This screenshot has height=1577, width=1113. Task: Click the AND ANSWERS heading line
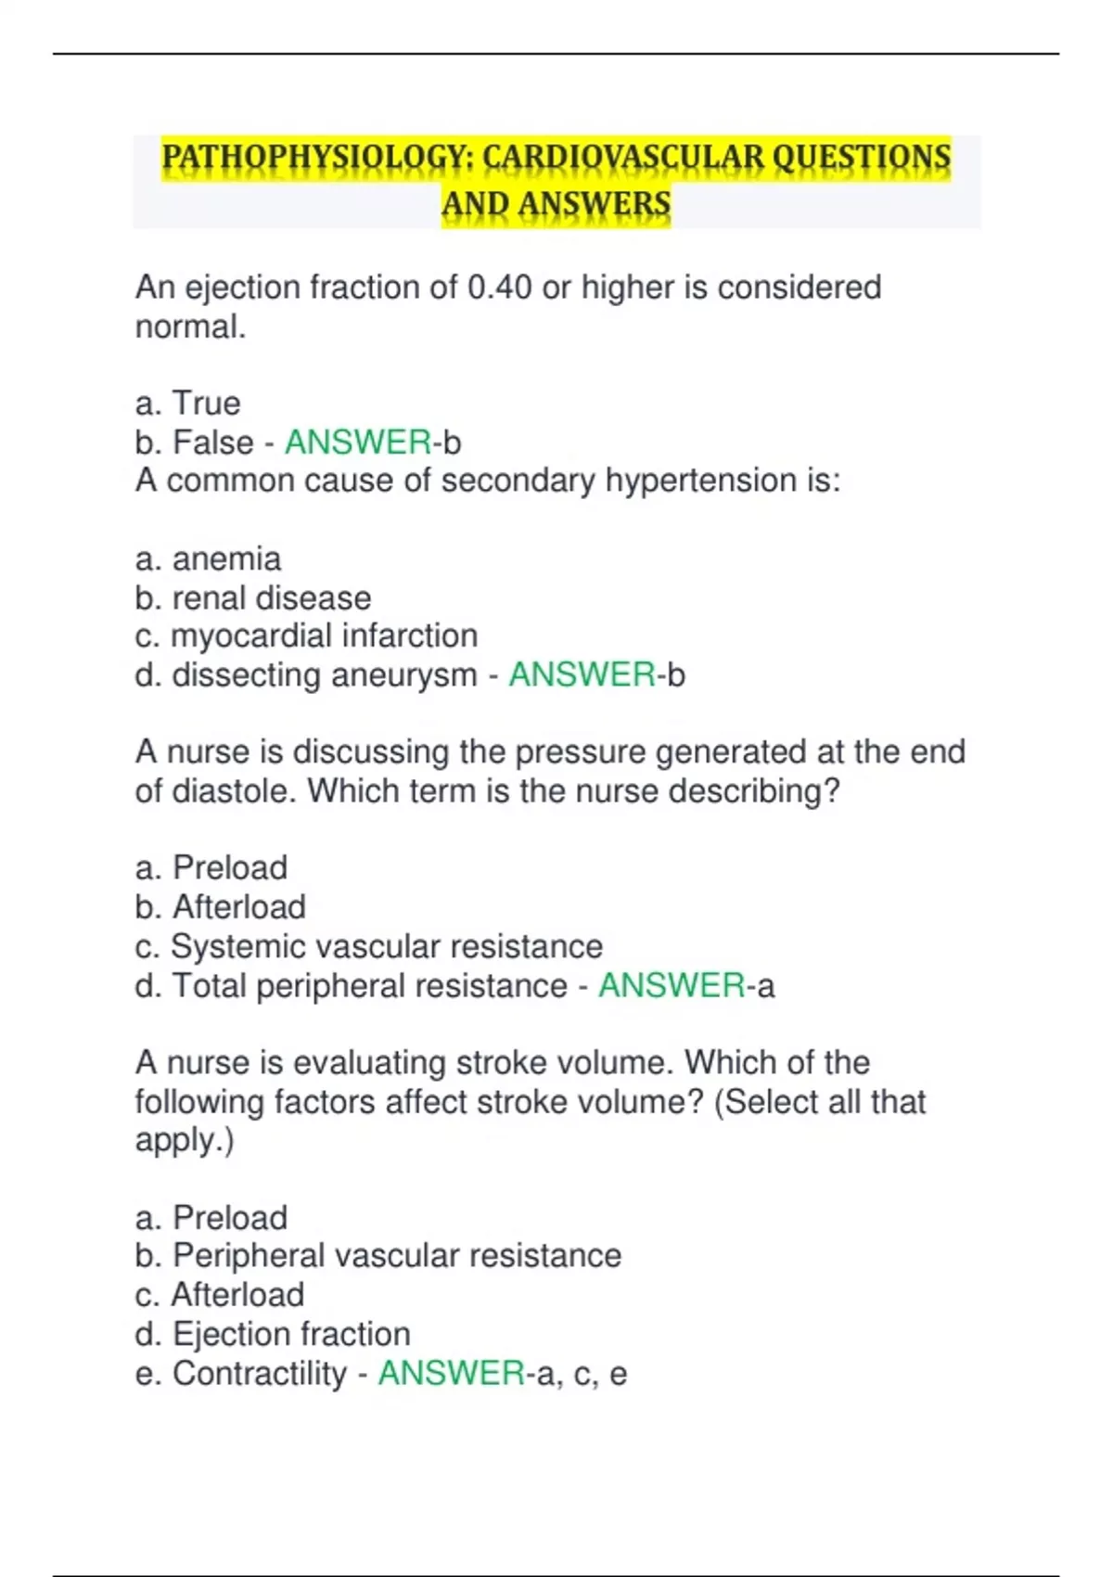[556, 205]
